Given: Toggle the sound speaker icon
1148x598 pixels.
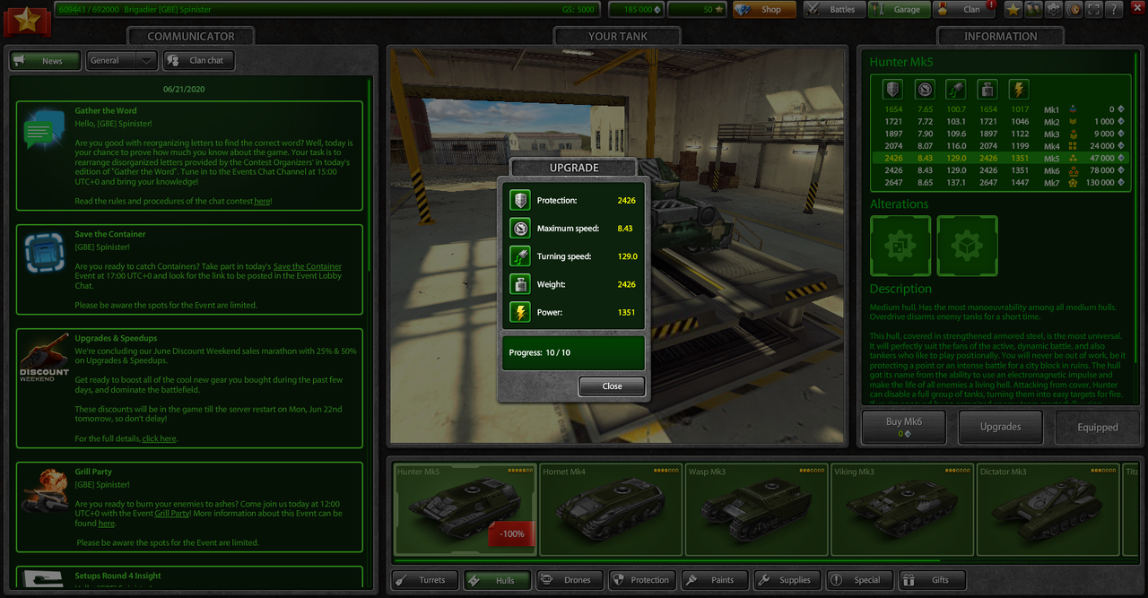Looking at the screenshot, I should pos(1074,9).
